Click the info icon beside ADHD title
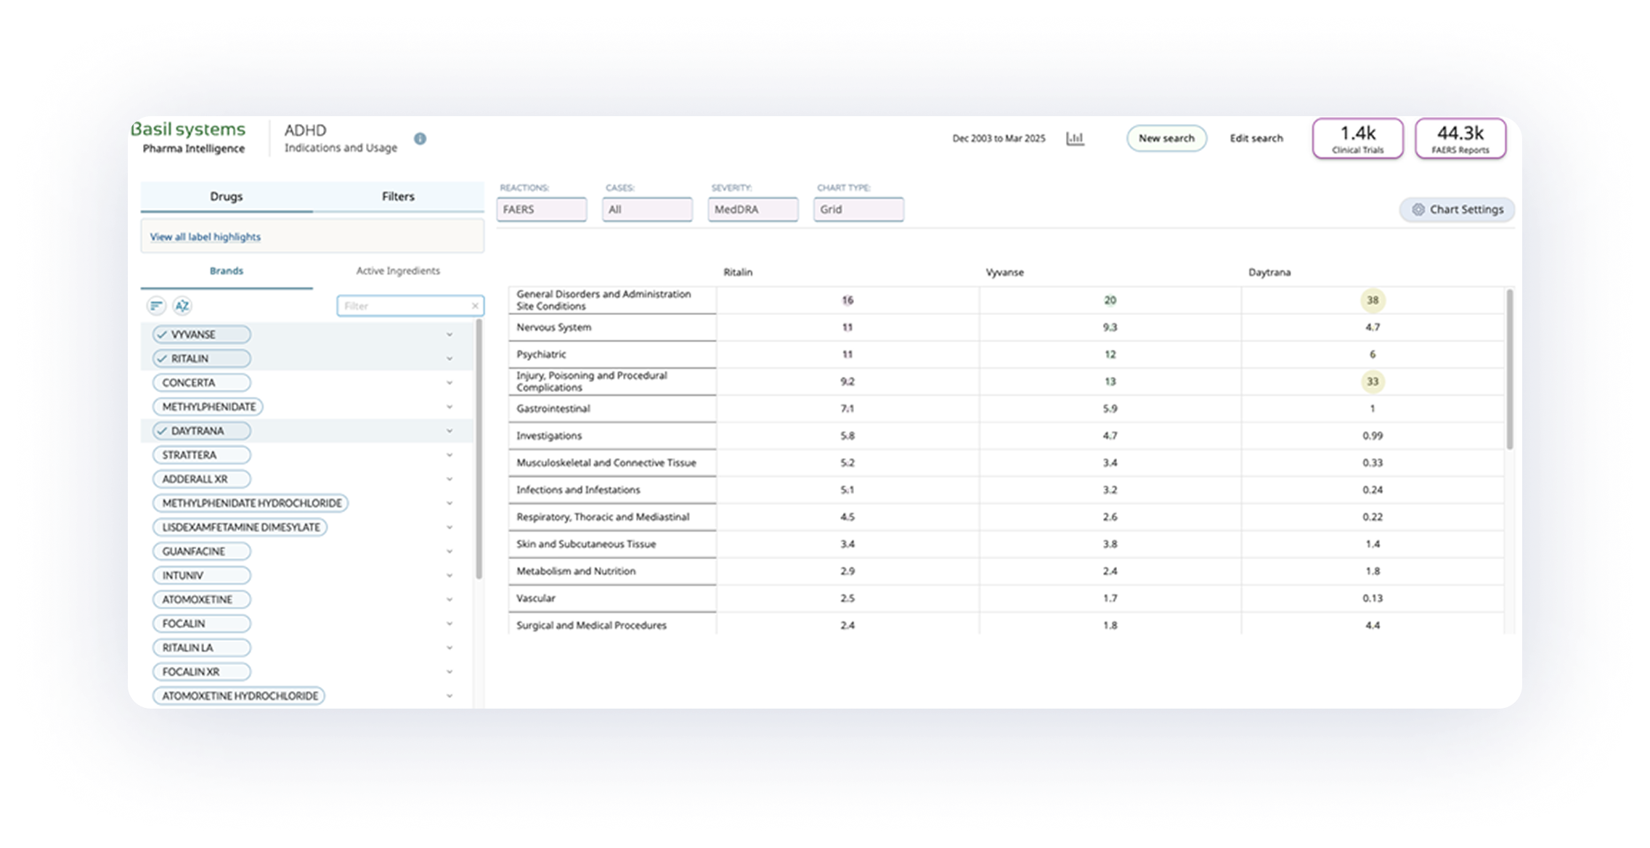1650x848 pixels. click(420, 139)
